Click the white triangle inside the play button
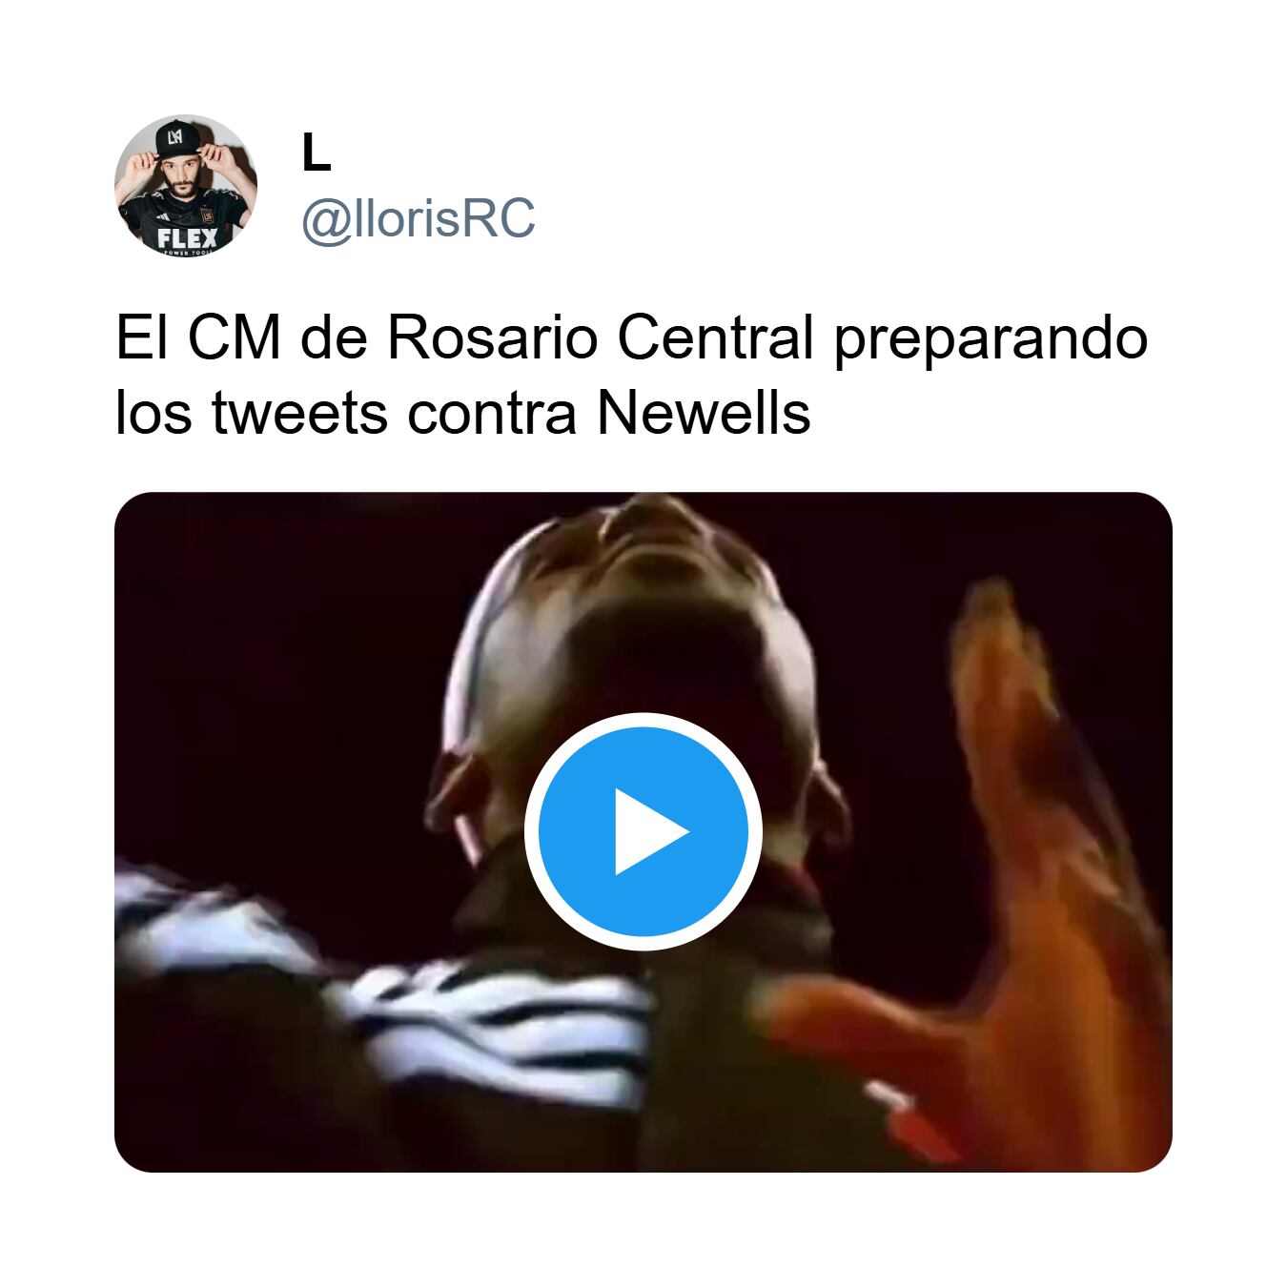1287x1287 pixels. pyautogui.click(x=650, y=831)
